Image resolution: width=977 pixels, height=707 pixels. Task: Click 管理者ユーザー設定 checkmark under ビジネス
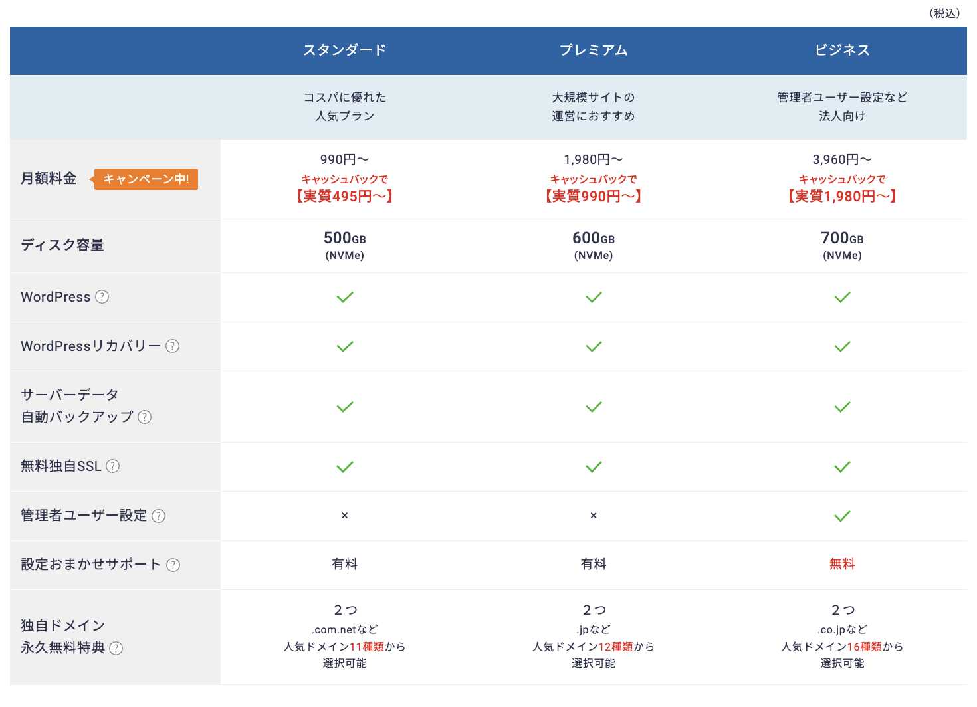pyautogui.click(x=842, y=516)
